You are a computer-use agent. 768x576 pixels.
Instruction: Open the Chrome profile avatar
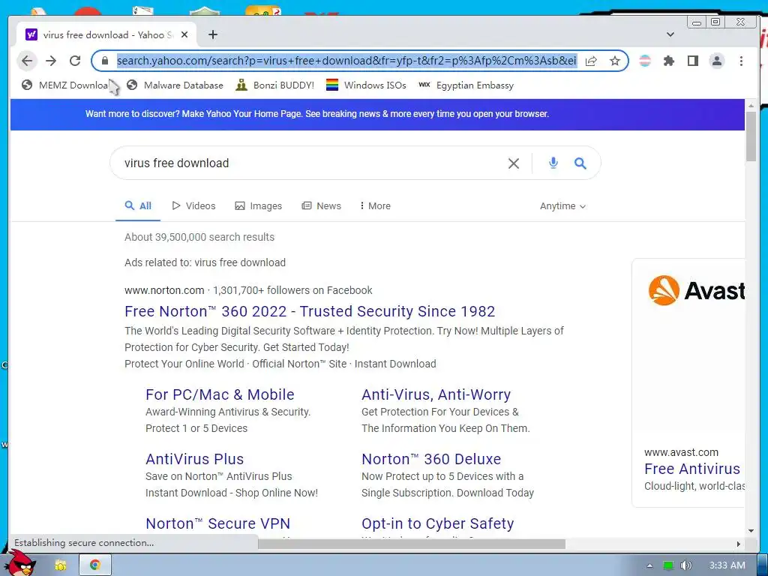[716, 61]
